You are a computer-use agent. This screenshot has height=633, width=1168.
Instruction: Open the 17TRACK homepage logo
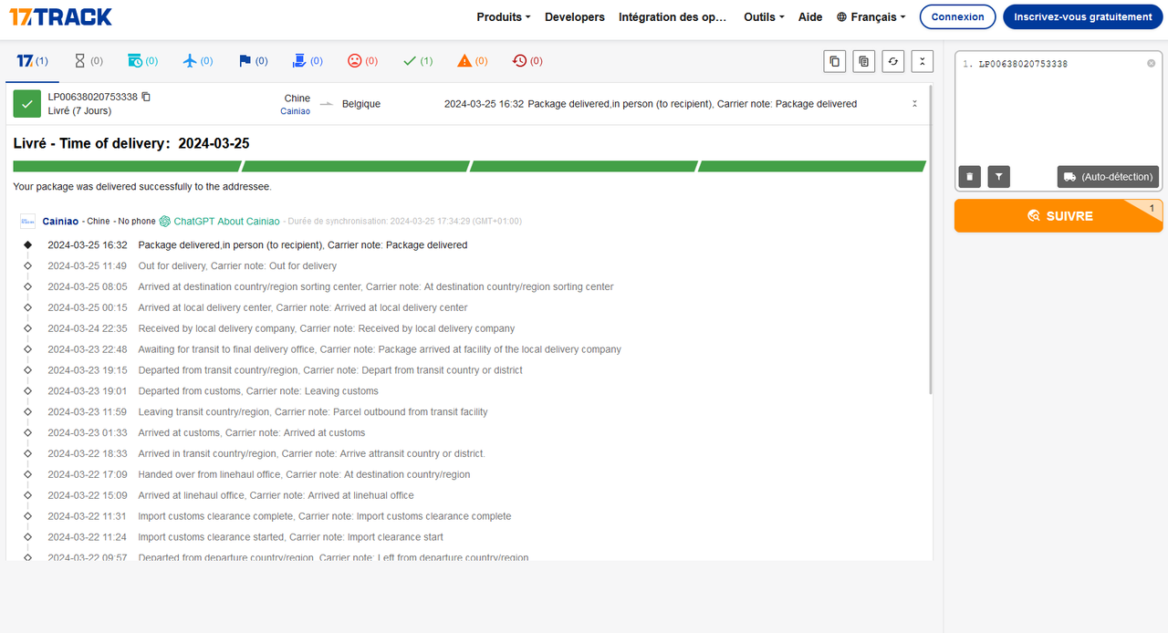pos(60,16)
